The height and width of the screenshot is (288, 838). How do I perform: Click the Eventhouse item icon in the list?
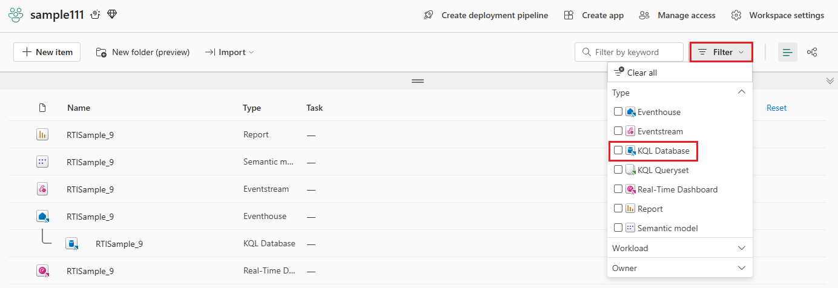click(x=42, y=216)
